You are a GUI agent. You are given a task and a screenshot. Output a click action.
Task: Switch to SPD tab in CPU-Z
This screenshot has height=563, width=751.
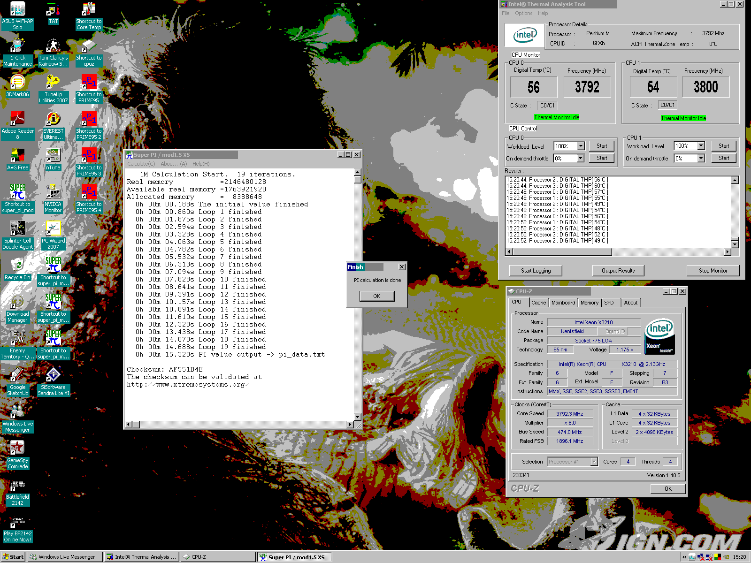coord(609,303)
